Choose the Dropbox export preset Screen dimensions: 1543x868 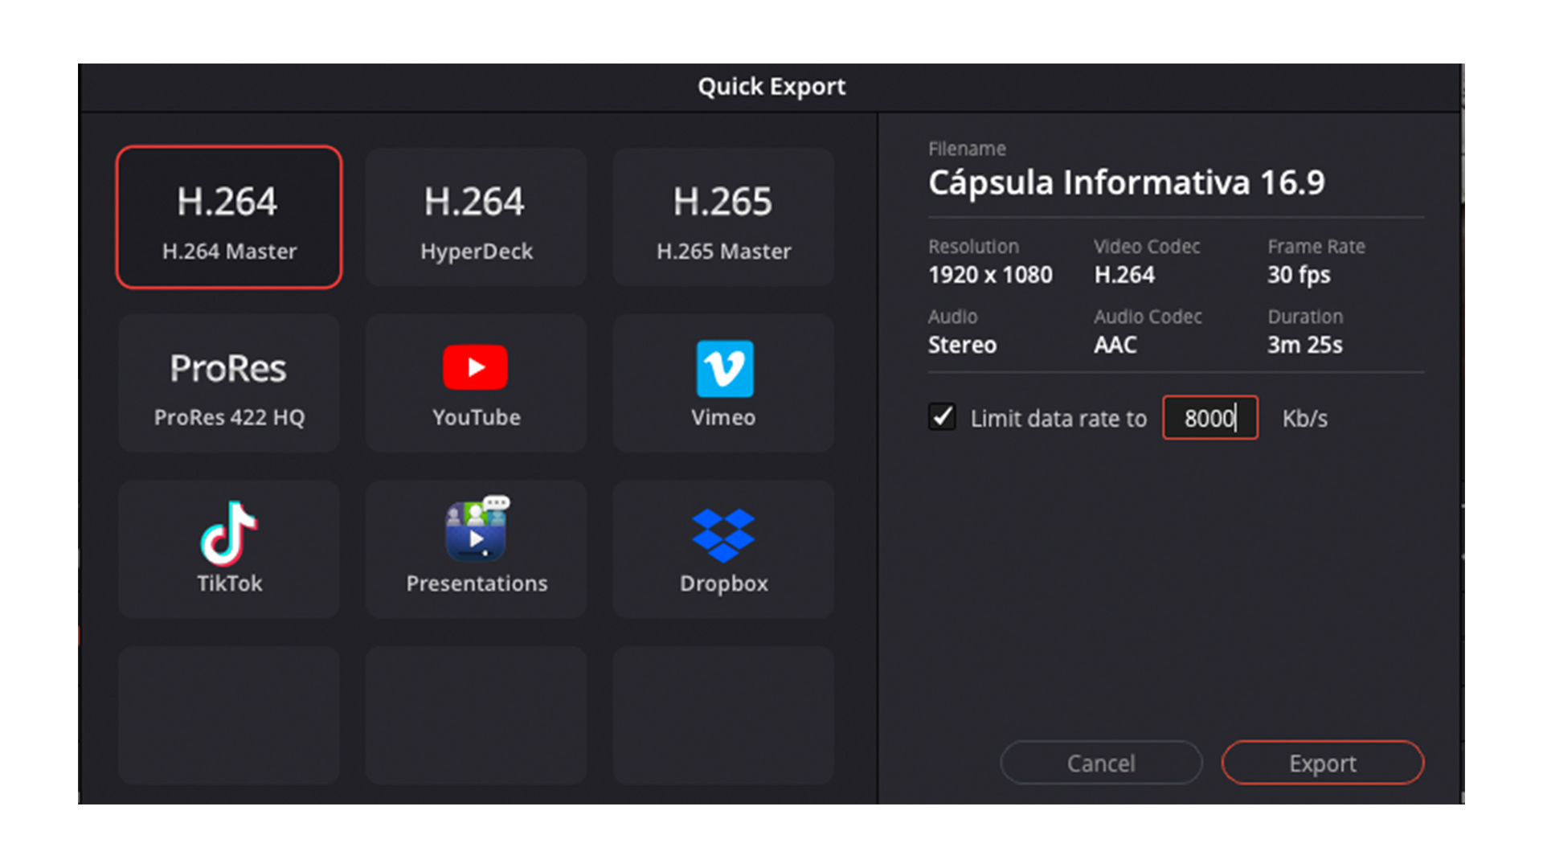coord(722,549)
